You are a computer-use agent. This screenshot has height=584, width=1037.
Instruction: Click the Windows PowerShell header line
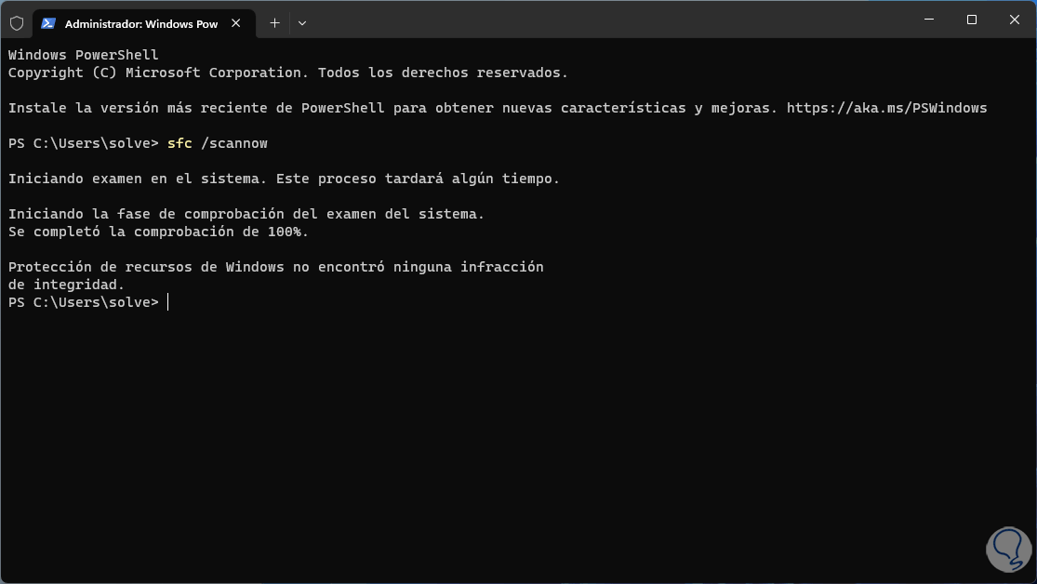[84, 55]
